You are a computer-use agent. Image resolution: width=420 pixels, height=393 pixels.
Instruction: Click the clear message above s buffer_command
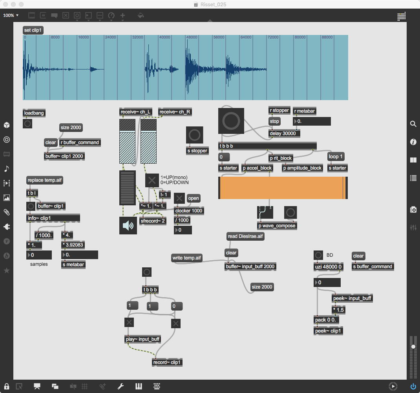click(358, 256)
